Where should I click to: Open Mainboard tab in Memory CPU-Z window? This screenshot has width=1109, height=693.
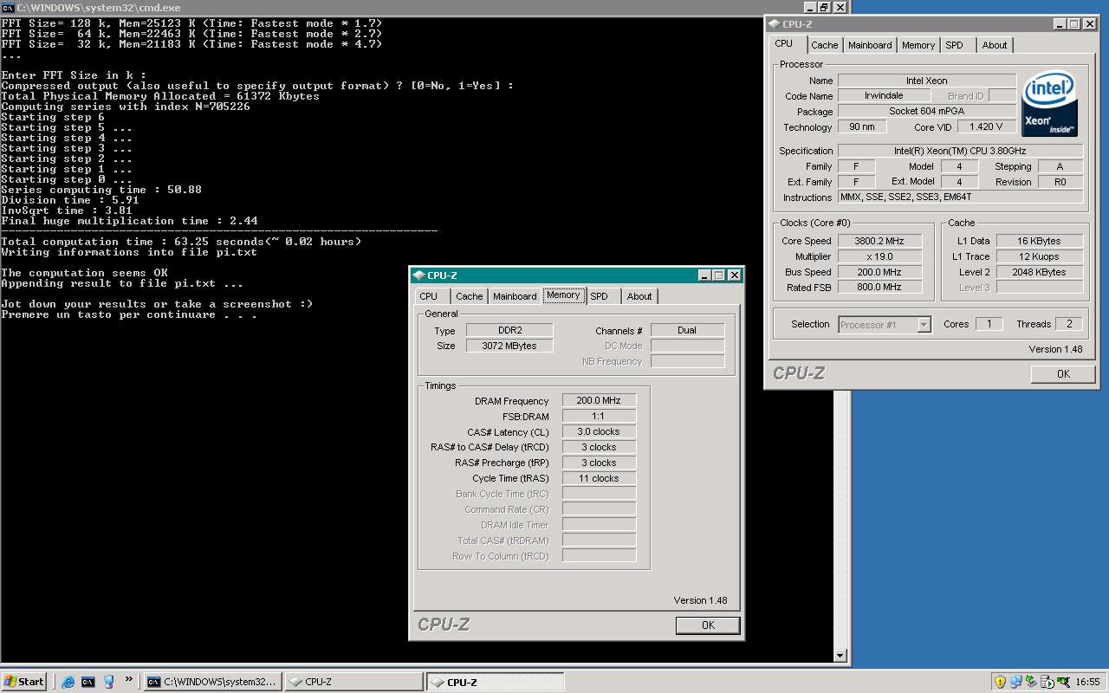coord(515,296)
